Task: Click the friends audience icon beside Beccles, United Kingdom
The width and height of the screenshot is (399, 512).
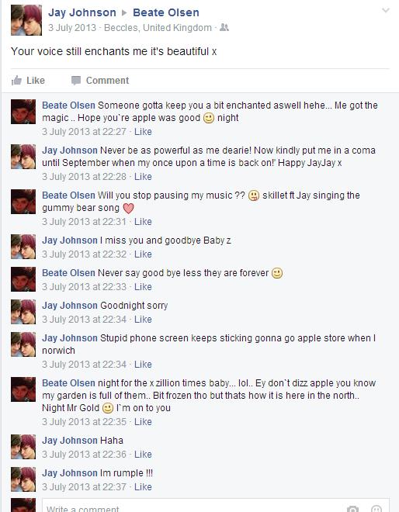Action: tap(224, 27)
